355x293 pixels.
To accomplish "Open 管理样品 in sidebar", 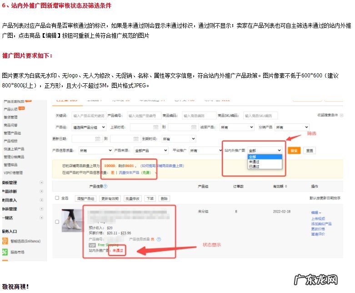I will [x=10, y=165].
